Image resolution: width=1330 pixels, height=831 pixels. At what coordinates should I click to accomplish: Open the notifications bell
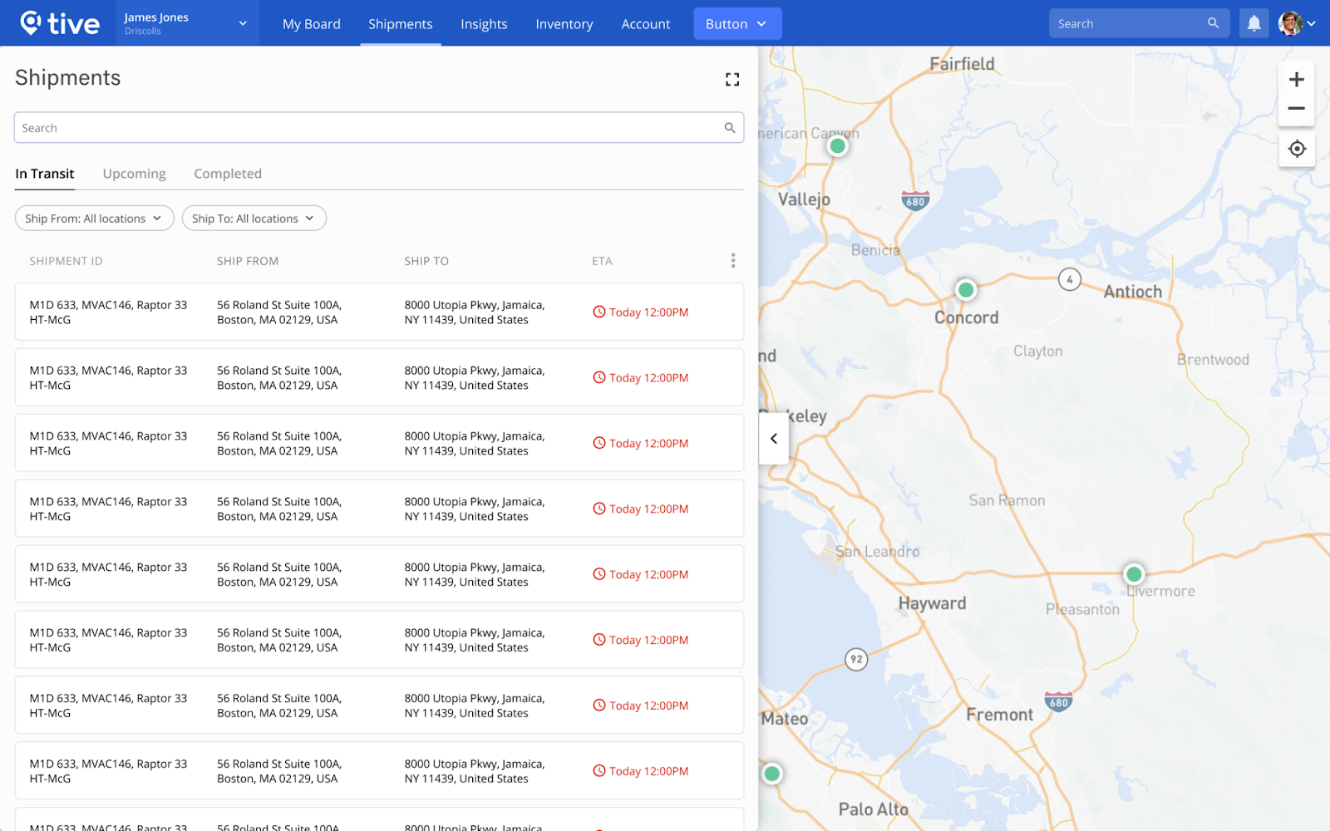(1254, 22)
